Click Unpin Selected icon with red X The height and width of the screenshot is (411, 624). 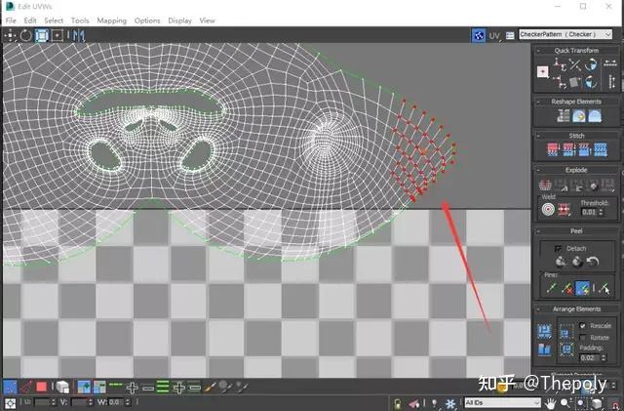567,288
